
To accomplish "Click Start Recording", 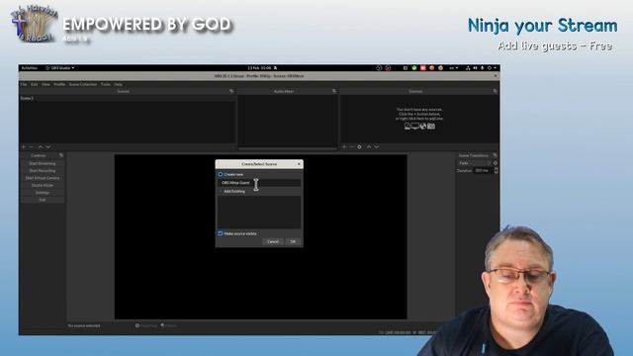I will pos(43,171).
